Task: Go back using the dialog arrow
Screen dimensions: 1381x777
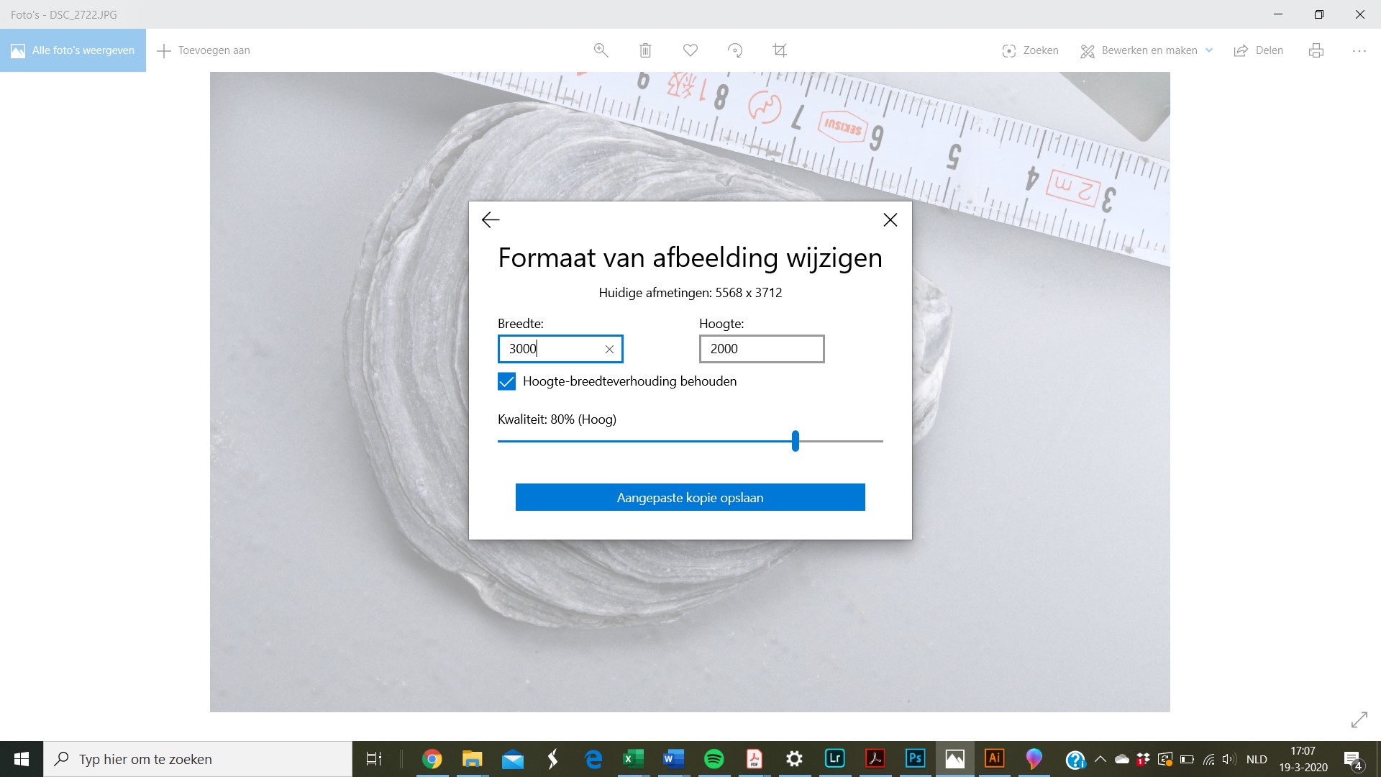Action: coord(491,220)
